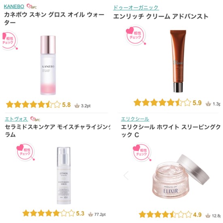Open the エトヴォス brand link
The width and height of the screenshot is (223, 223).
16,119
